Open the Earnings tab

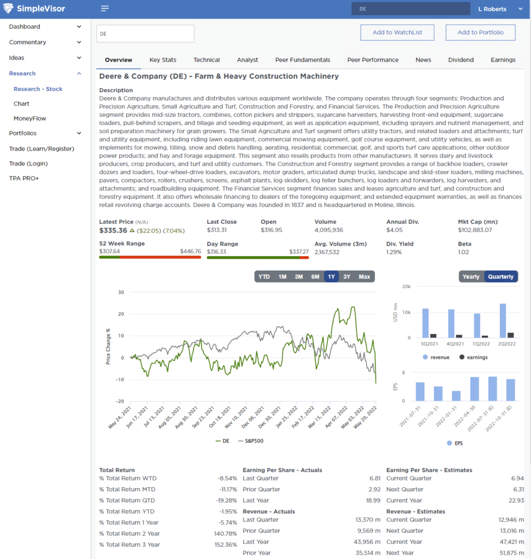(503, 60)
